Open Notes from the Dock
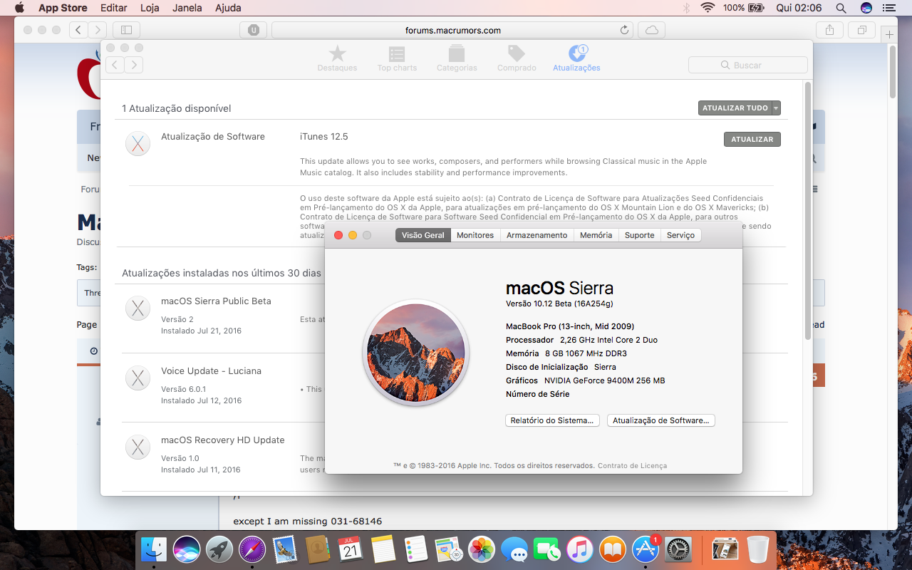Image resolution: width=912 pixels, height=570 pixels. point(383,549)
